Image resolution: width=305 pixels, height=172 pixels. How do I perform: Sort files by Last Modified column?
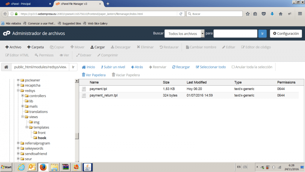[197, 82]
